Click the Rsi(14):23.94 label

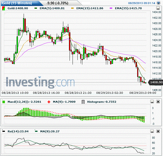click(18, 131)
